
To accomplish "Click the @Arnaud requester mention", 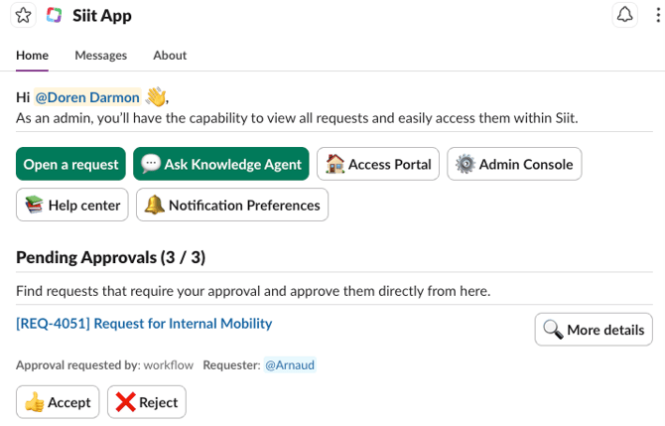I will pos(290,365).
